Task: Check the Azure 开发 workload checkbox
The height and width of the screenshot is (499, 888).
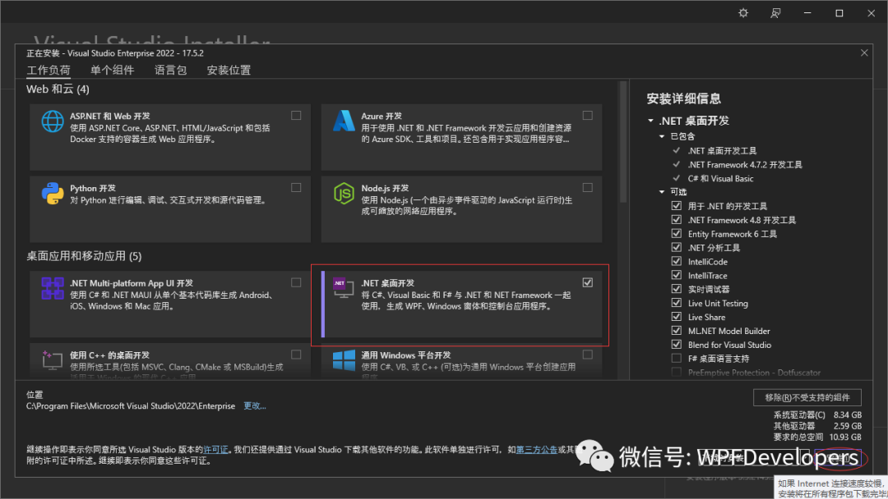Action: point(588,115)
